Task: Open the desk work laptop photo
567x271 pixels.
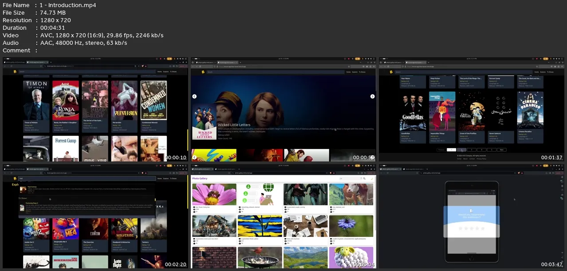Action: tap(305, 226)
